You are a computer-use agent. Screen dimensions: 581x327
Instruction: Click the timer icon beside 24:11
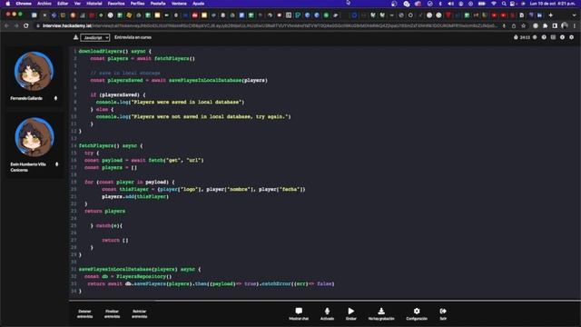coord(516,37)
